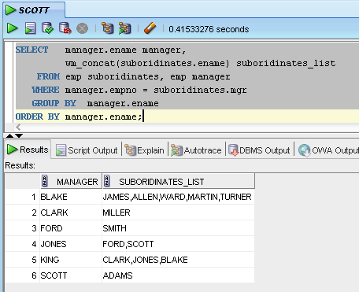Screen dimensions: 359x292
Task: Click the SMITH subordinates cell
Action: (x=178, y=228)
